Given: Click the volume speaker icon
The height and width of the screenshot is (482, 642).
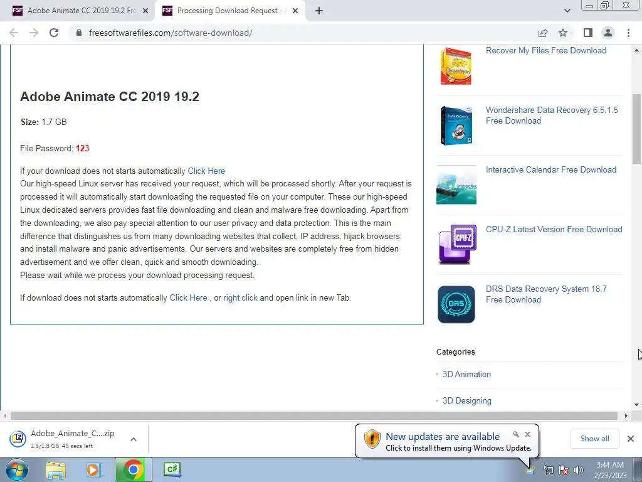Looking at the screenshot, I should pos(579,471).
